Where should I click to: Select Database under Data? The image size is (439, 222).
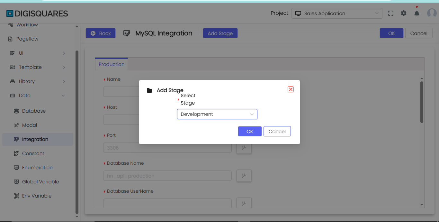coord(34,111)
